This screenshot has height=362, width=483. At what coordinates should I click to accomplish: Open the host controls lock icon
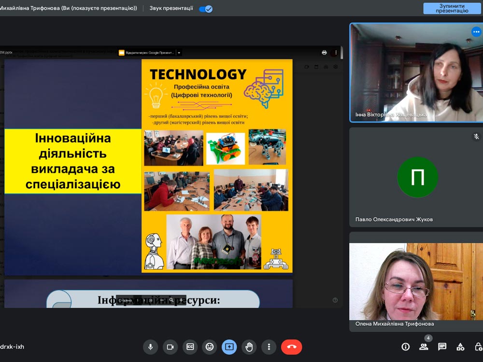(x=478, y=347)
